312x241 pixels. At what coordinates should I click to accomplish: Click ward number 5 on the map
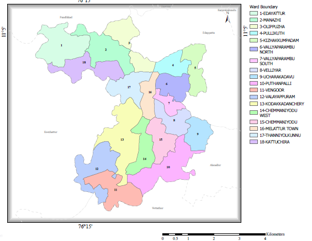tap(195, 68)
